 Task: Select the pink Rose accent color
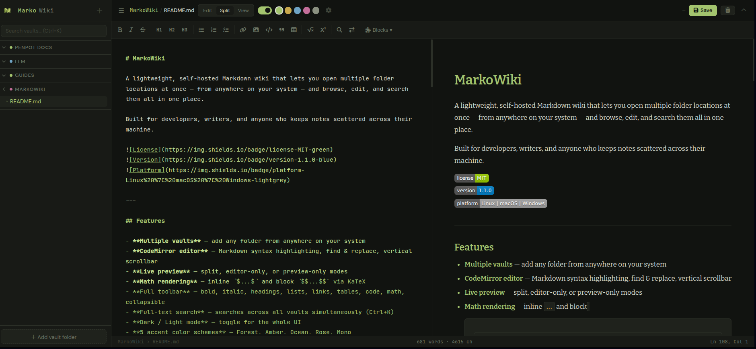(x=306, y=10)
